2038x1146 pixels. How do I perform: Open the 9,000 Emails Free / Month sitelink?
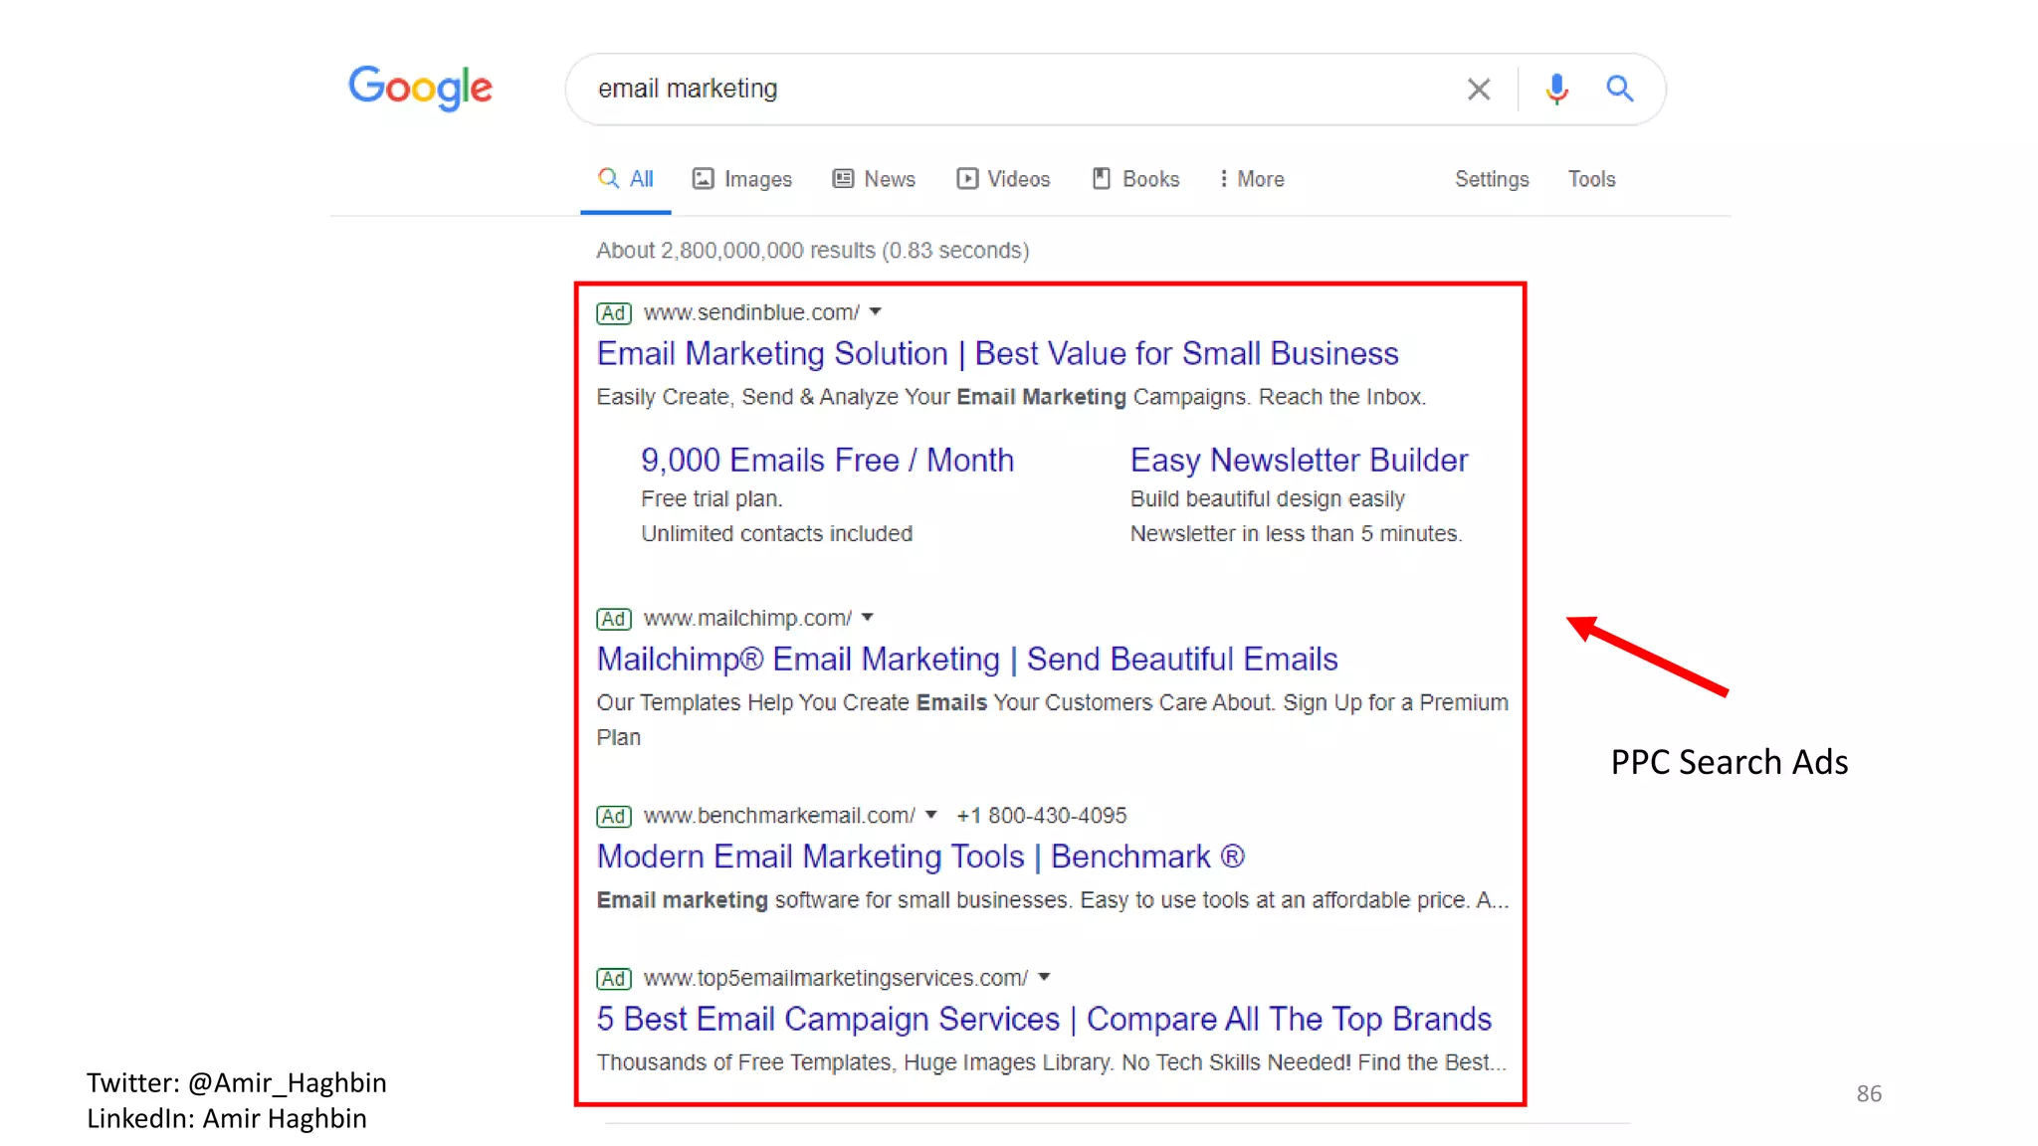827,460
